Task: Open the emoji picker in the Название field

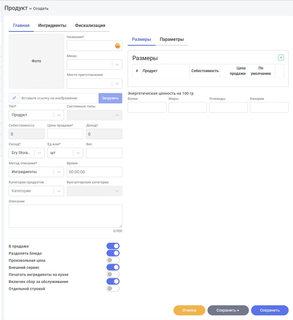Action: [x=118, y=46]
